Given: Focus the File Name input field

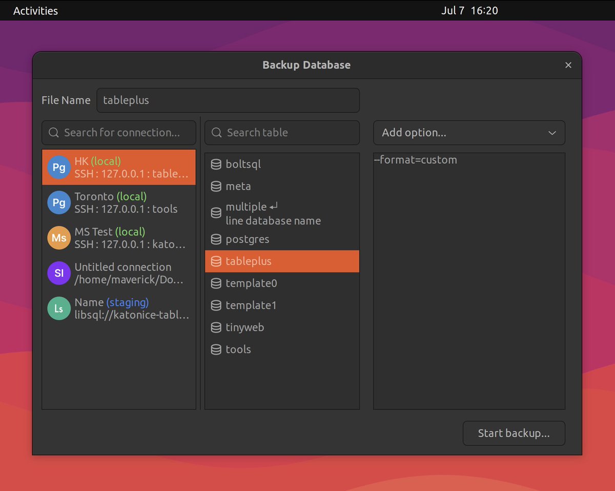Looking at the screenshot, I should pyautogui.click(x=228, y=101).
